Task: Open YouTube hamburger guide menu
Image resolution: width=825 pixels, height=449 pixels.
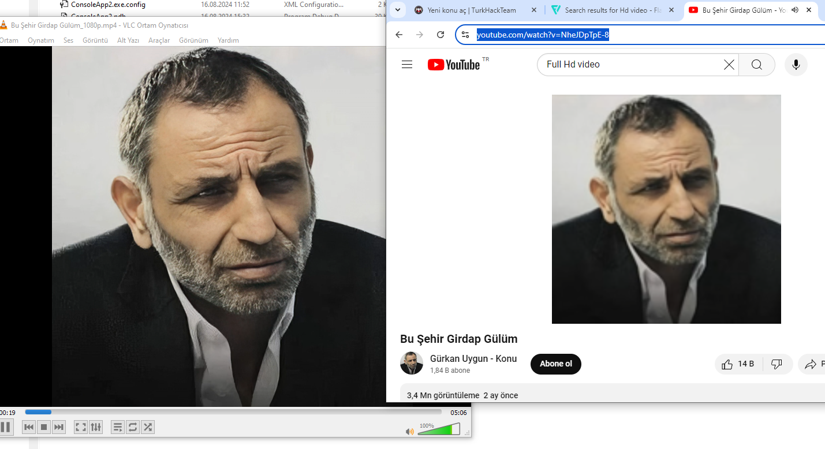Action: coord(407,65)
